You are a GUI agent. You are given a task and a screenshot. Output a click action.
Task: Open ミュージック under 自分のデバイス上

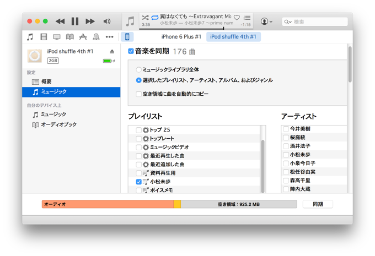(x=71, y=115)
